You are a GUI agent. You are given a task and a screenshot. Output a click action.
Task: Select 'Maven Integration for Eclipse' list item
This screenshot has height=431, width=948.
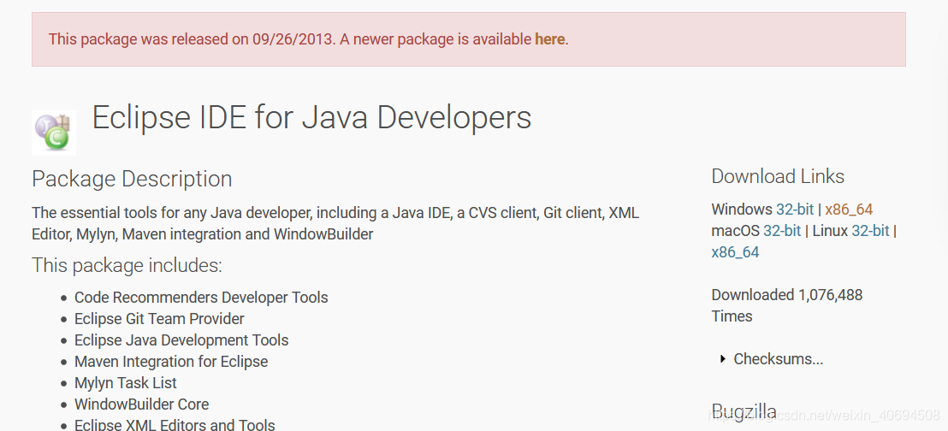pos(171,362)
